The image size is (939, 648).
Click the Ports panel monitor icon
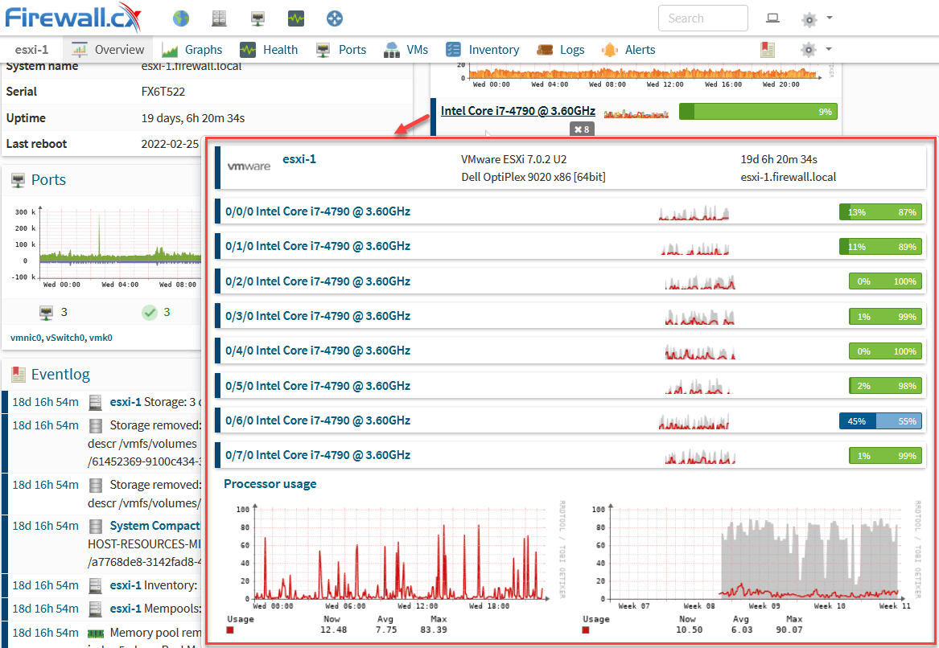(x=18, y=180)
